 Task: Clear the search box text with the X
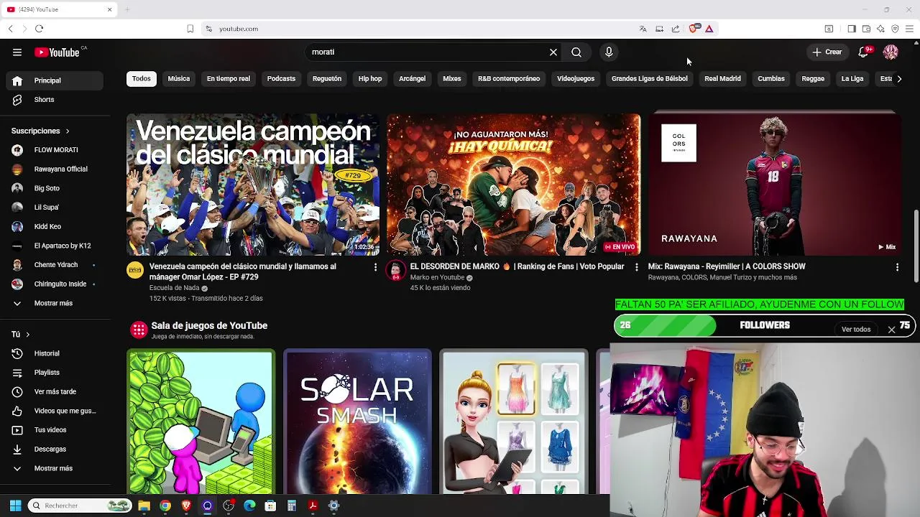(x=553, y=52)
